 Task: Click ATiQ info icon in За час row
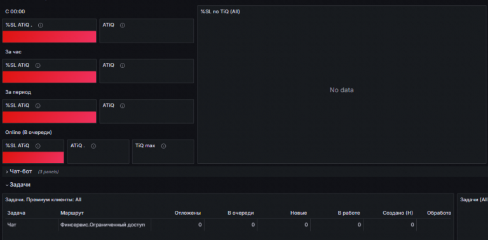click(x=122, y=65)
